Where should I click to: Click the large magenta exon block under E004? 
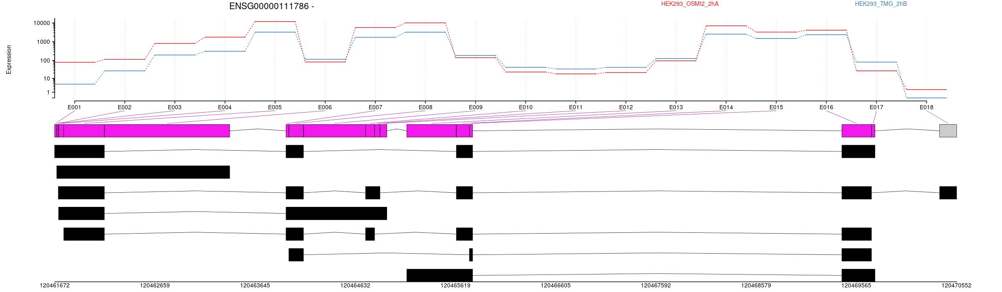click(167, 131)
